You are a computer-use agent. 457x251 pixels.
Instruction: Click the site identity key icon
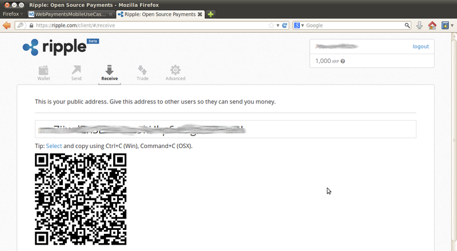point(20,25)
